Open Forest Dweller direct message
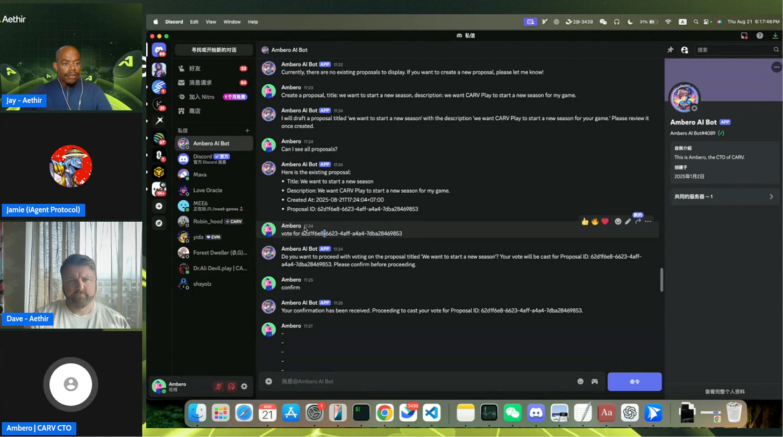The image size is (783, 437). pos(214,252)
